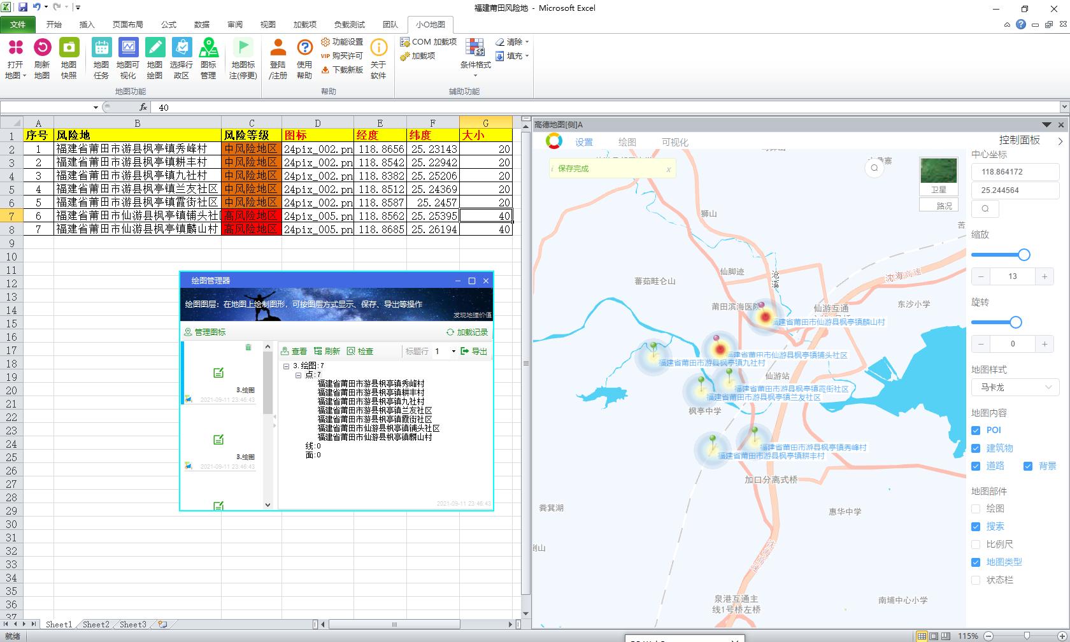Screen dimensions: 1070x642
Task: Enable the 比例尺 scale checkbox
Action: pos(976,545)
